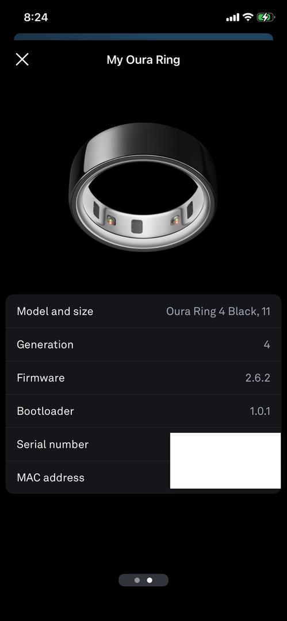Screen dimensions: 287x621
Task: Tap the Generation row label
Action: coord(45,344)
